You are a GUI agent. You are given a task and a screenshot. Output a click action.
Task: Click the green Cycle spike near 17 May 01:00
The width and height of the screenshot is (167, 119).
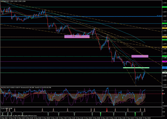click(x=135, y=114)
